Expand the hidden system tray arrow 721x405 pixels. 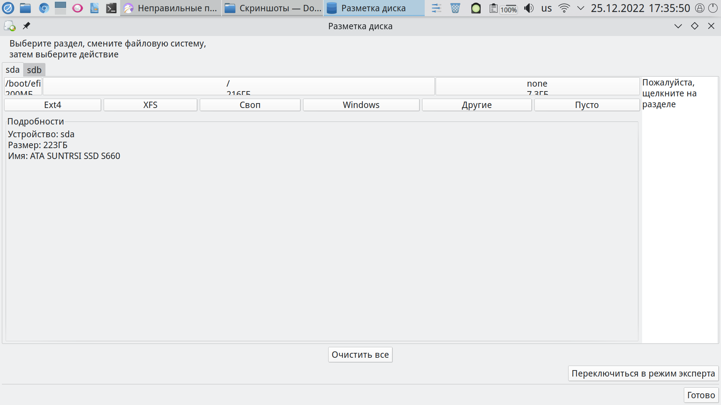tap(581, 8)
